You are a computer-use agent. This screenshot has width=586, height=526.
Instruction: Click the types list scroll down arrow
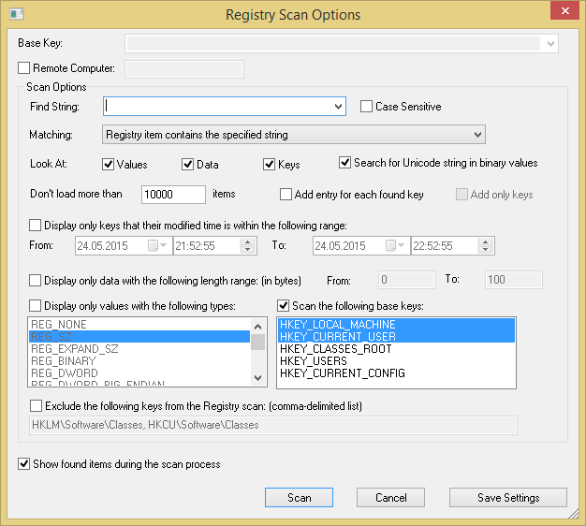point(257,378)
